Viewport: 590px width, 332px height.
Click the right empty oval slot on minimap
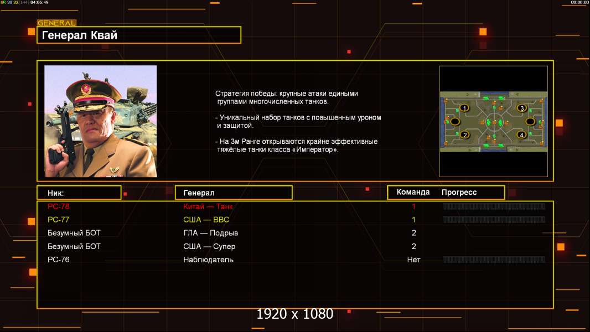531,121
